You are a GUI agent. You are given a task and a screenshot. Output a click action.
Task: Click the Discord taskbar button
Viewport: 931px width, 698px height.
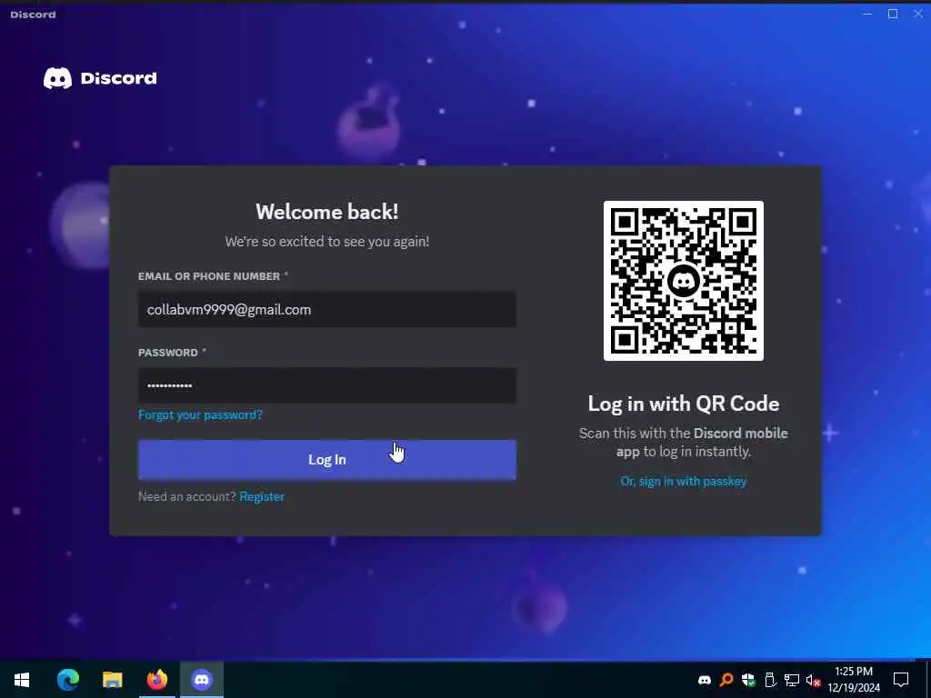click(202, 680)
